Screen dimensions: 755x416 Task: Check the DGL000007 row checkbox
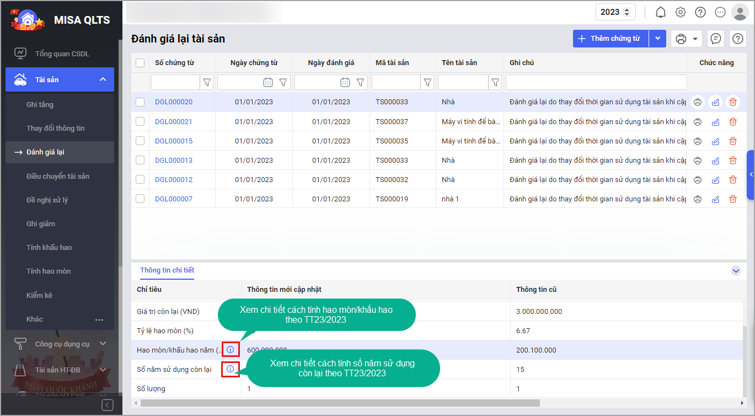coord(140,199)
